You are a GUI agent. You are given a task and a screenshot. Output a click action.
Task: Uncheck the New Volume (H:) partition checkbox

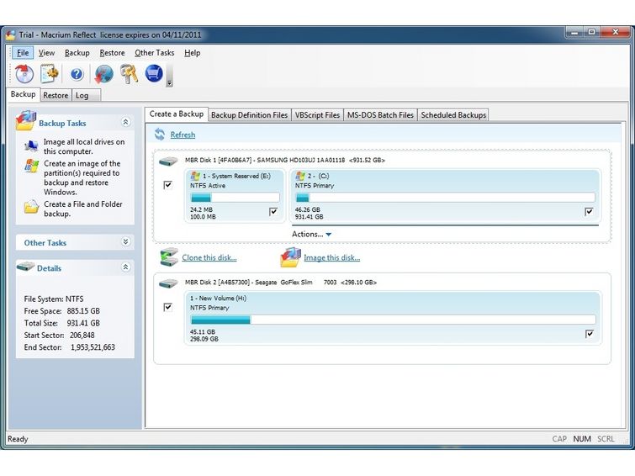590,334
